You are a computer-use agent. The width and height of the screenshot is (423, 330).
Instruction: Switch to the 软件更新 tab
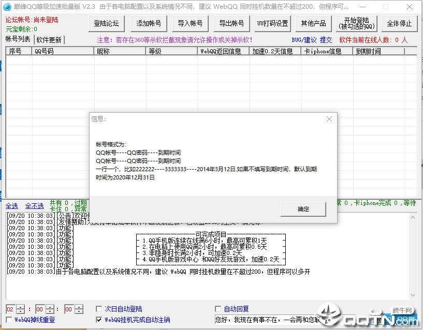(x=49, y=40)
